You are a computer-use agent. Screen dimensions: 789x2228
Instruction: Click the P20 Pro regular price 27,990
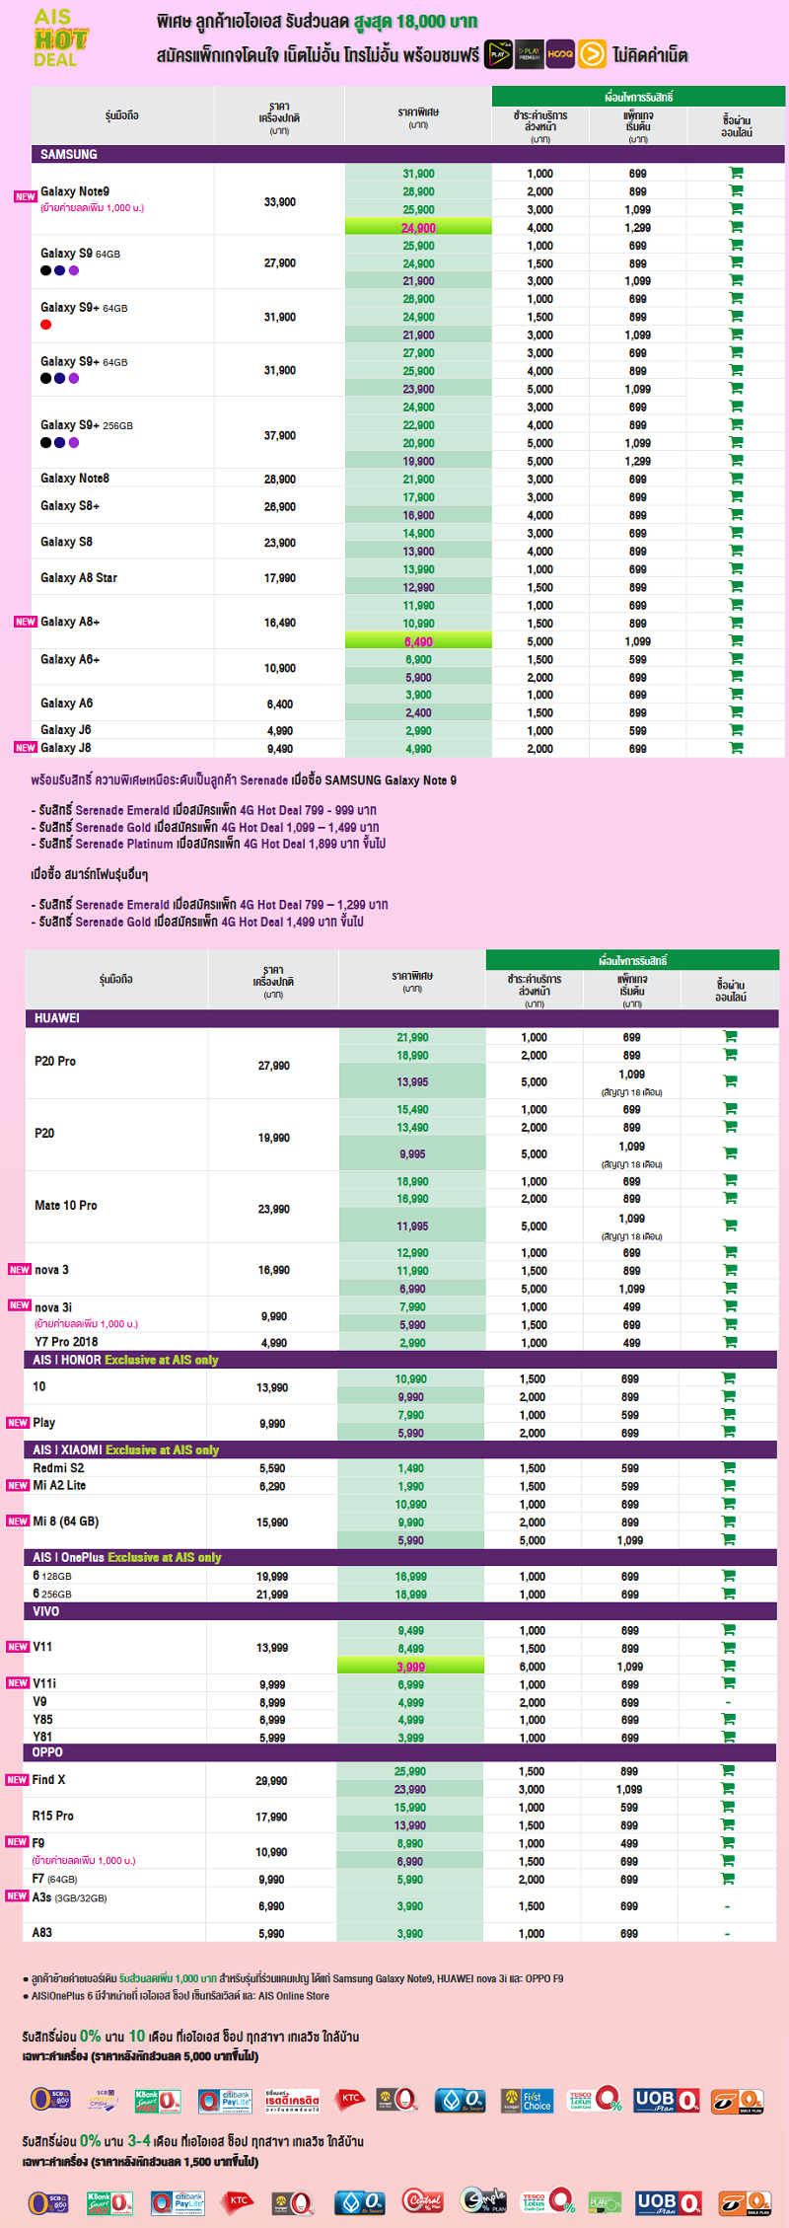click(x=274, y=1066)
